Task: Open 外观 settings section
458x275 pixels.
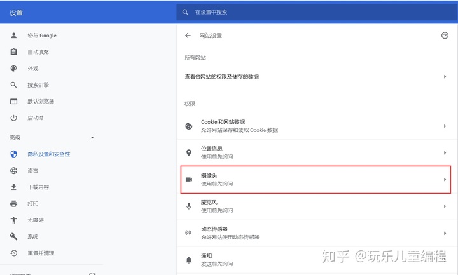Action: pos(33,69)
